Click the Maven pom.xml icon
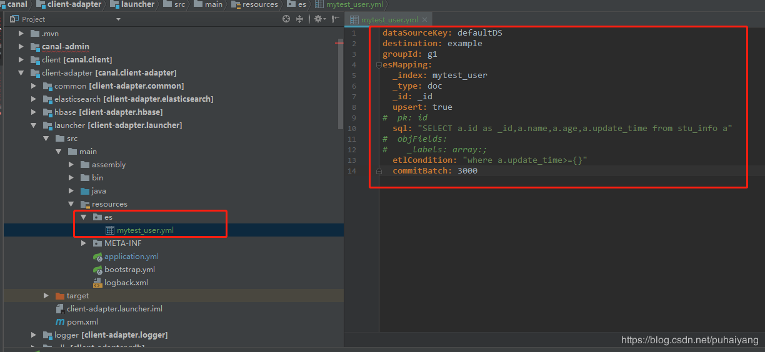Viewport: 765px width, 352px height. [x=60, y=322]
